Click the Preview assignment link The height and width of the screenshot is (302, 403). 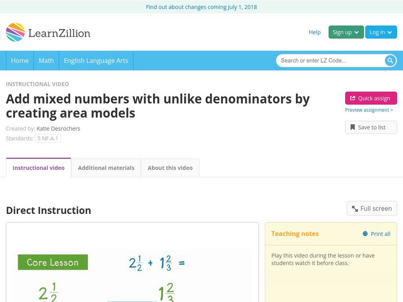(370, 110)
